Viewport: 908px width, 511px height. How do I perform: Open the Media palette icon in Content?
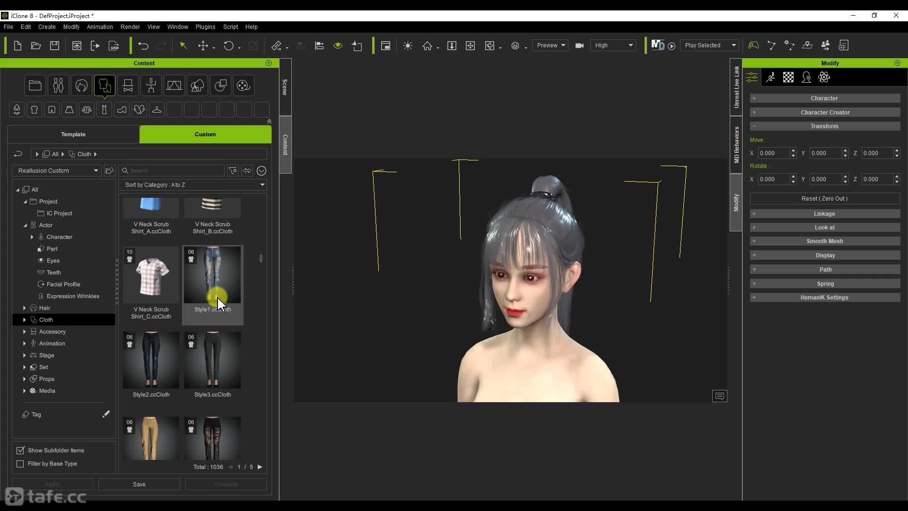[243, 86]
